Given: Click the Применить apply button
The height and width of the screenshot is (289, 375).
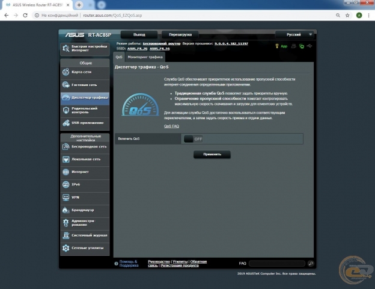Looking at the screenshot, I should [x=212, y=154].
